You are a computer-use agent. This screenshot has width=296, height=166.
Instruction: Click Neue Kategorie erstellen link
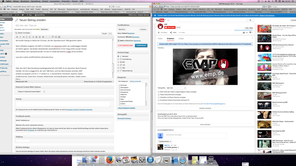click(x=126, y=108)
